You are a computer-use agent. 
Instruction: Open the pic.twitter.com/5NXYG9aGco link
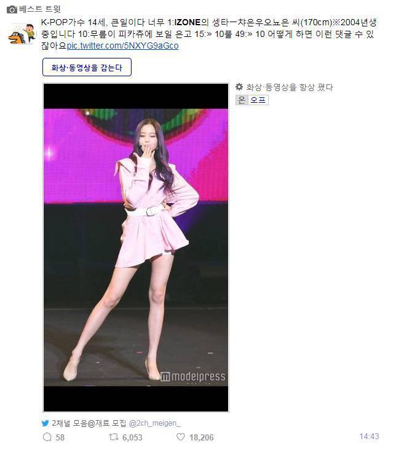click(x=122, y=46)
